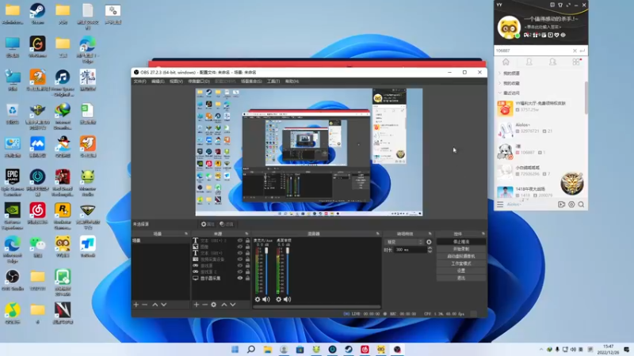634x356 pixels.
Task: Open the OBS Studio desktop shortcut
Action: [13, 280]
